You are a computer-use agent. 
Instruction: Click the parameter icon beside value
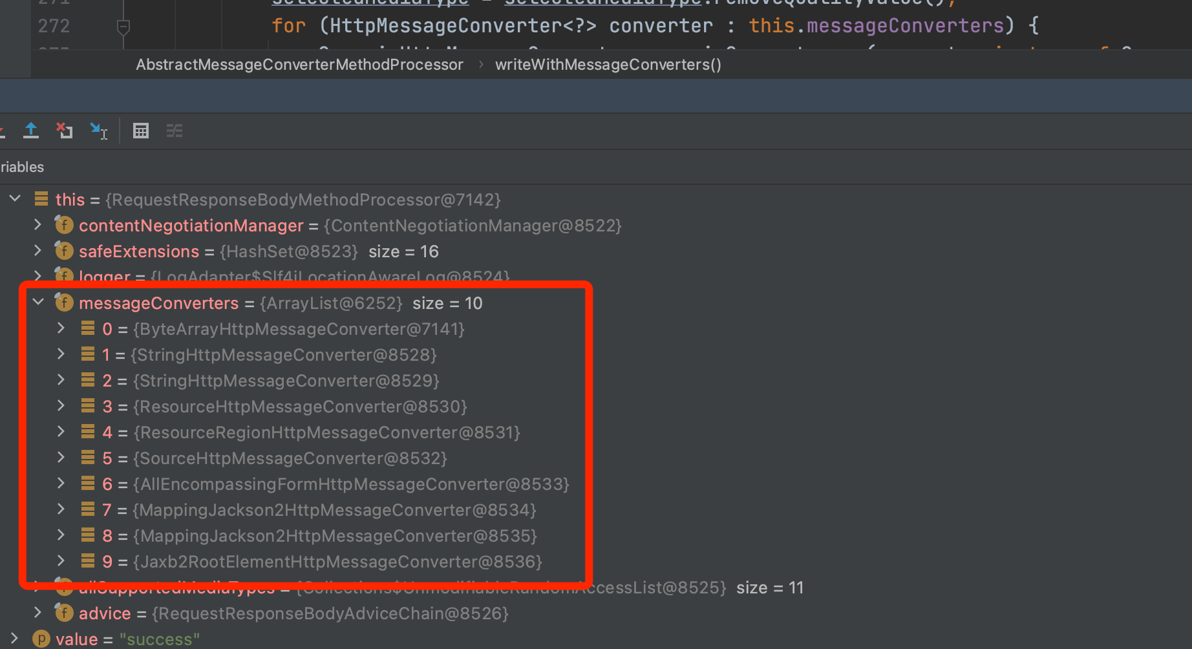coord(41,639)
